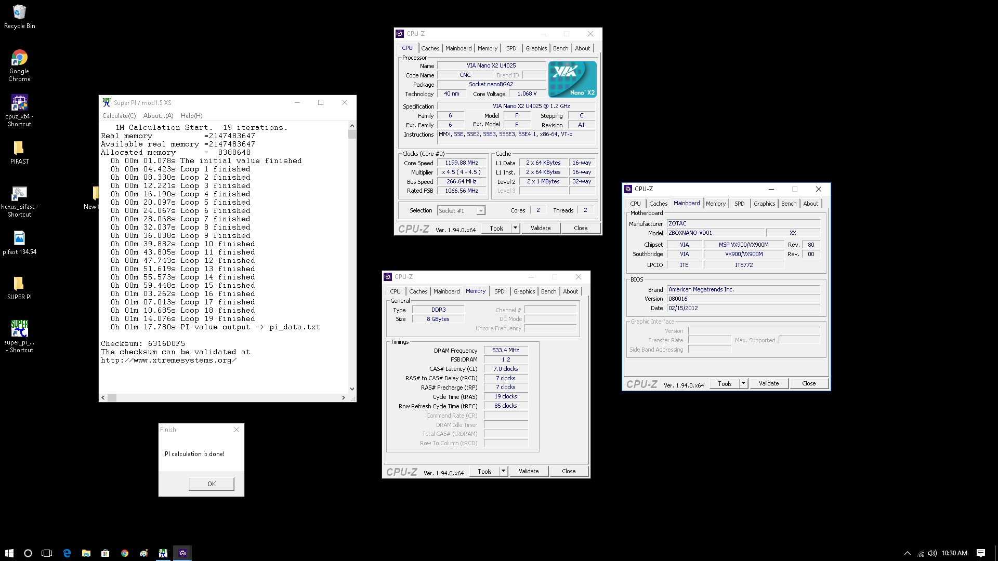Open About tab in Mainboard CPU-Z window
This screenshot has width=998, height=561.
click(x=810, y=204)
